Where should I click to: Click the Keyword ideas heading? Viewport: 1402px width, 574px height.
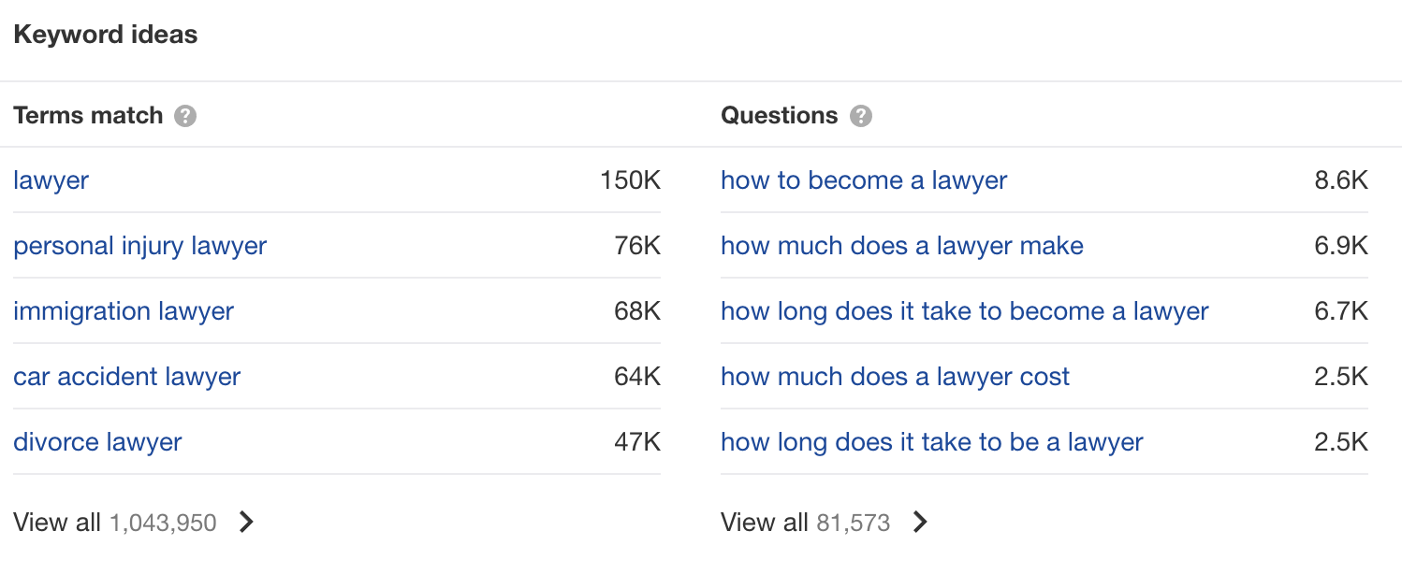coord(105,34)
